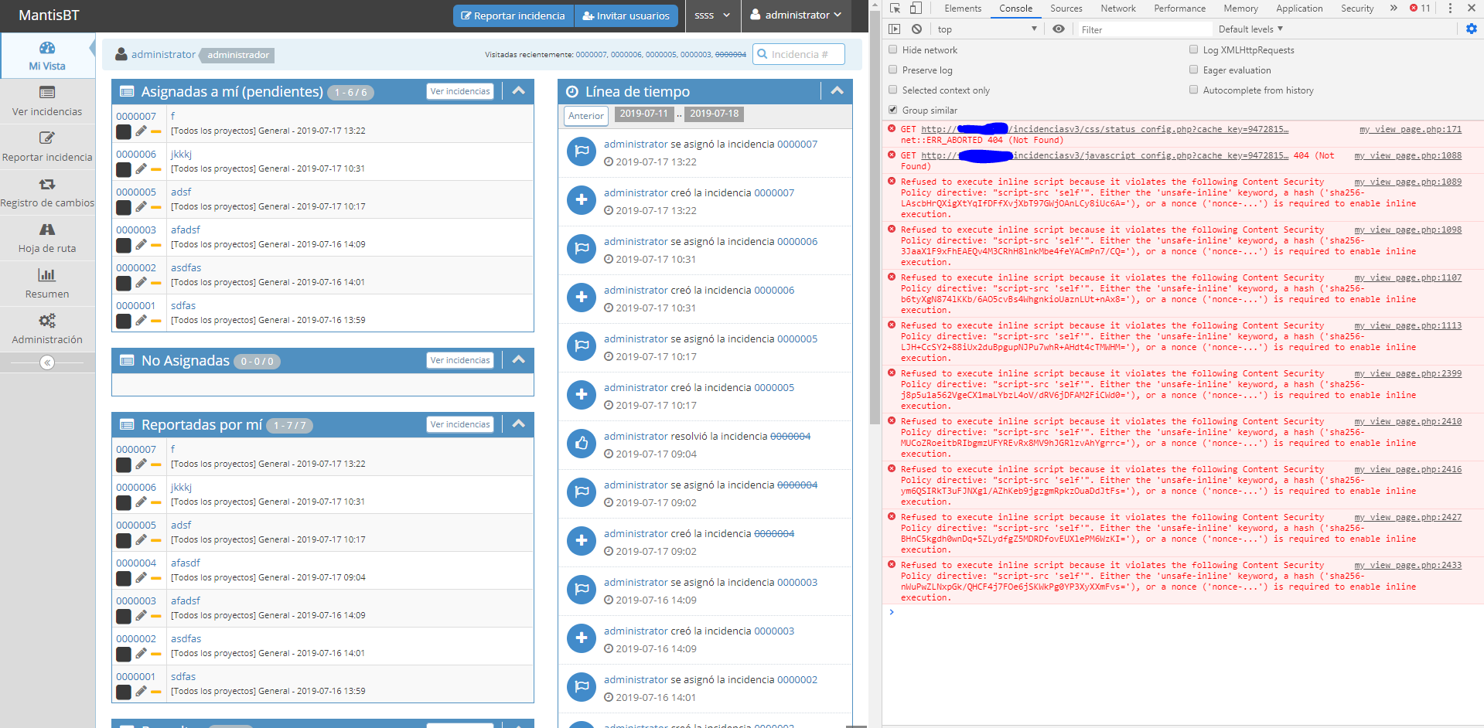Enable Autocomplete from history checkbox

pos(1194,90)
